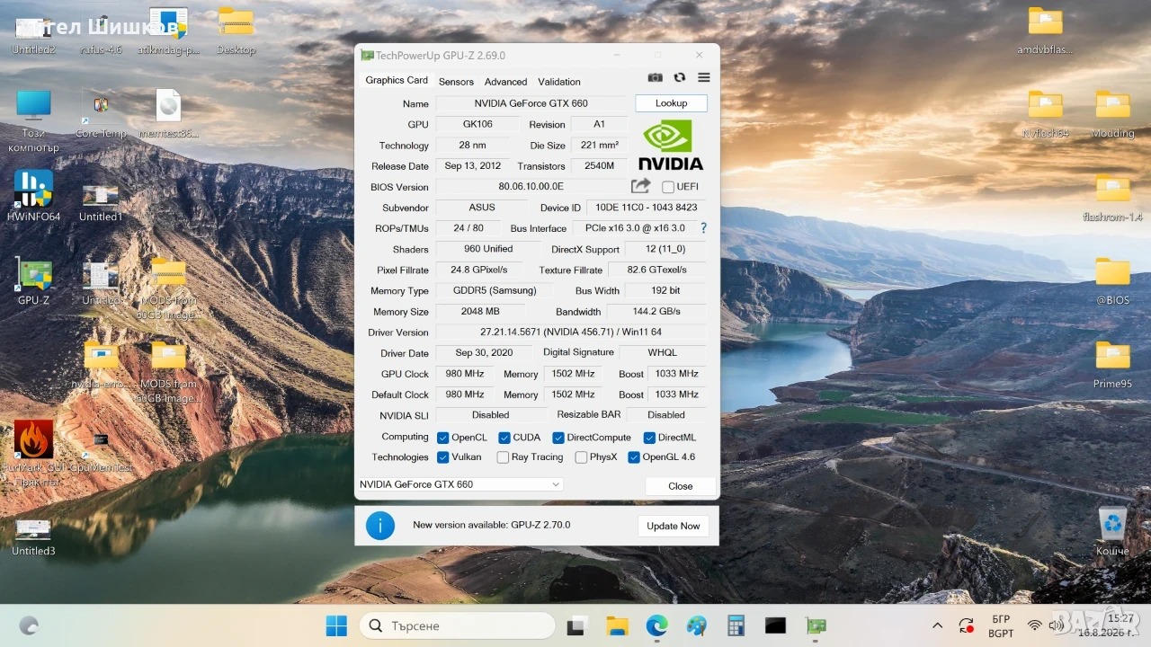Toggle the CUDA checkbox
The image size is (1151, 647).
coord(504,438)
